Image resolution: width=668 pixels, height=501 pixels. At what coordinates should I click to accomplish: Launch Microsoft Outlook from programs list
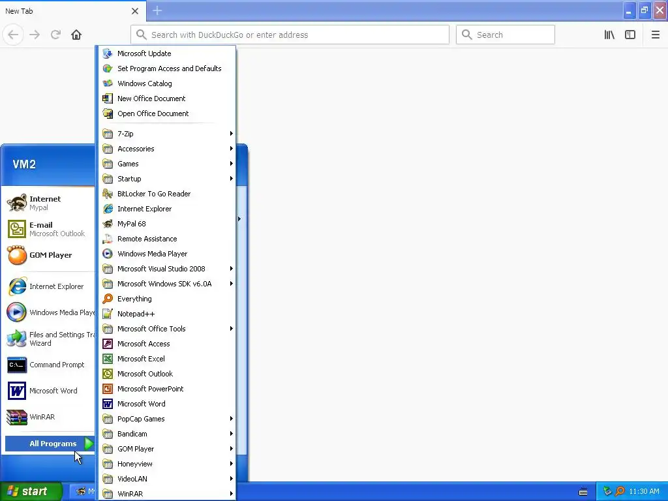(167, 374)
